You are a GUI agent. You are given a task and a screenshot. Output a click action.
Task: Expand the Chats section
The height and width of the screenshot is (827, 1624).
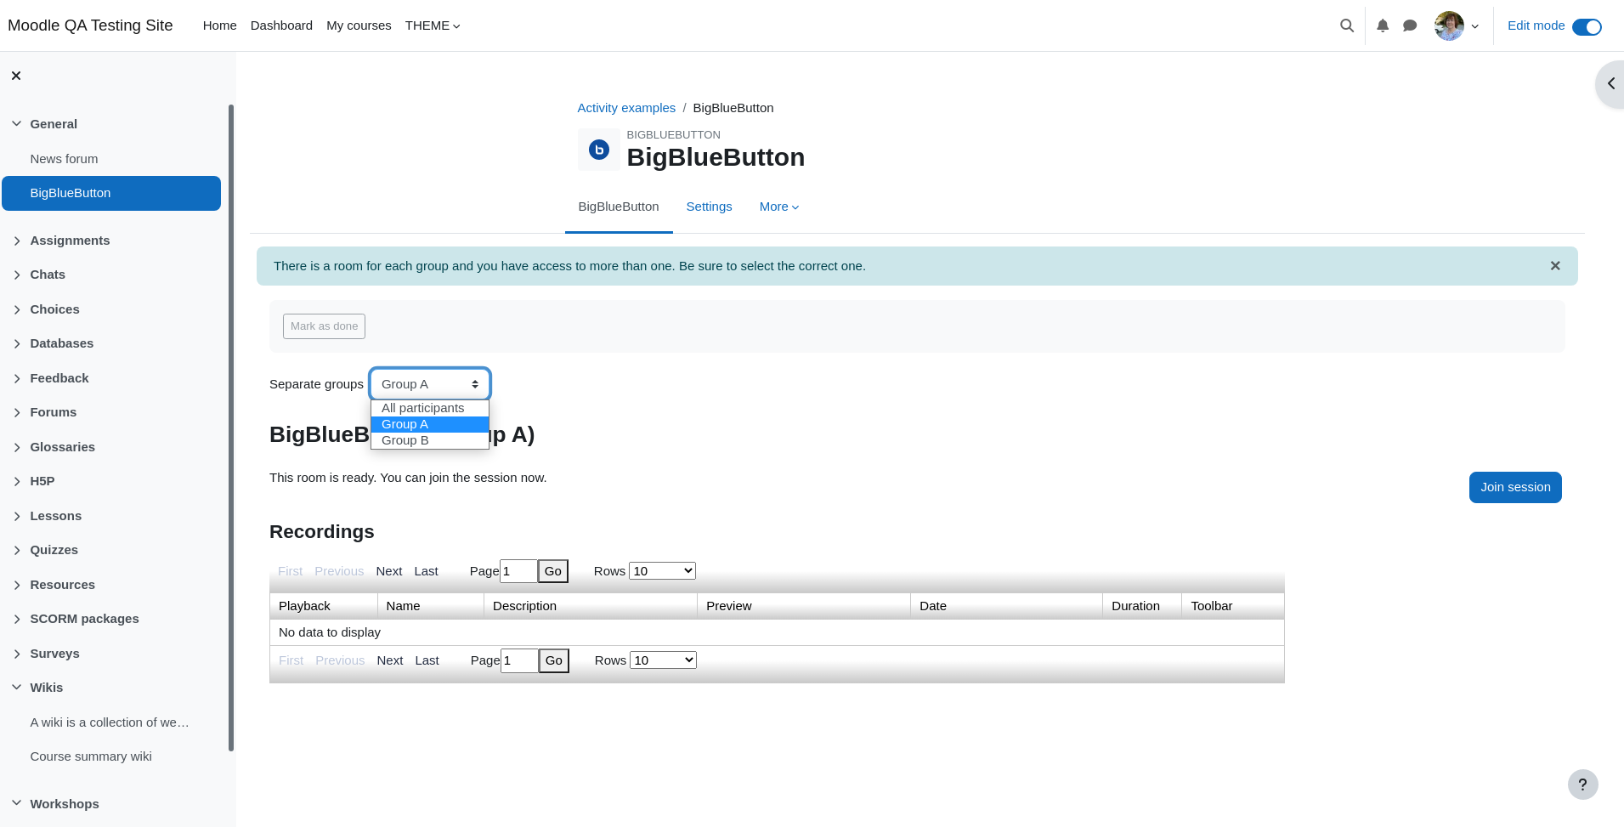(17, 275)
